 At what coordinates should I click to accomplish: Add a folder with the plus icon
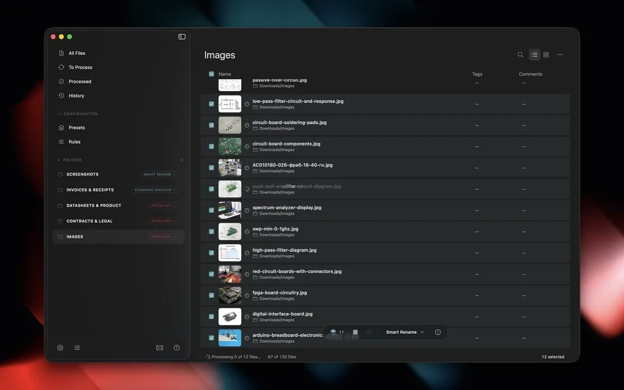pyautogui.click(x=181, y=160)
